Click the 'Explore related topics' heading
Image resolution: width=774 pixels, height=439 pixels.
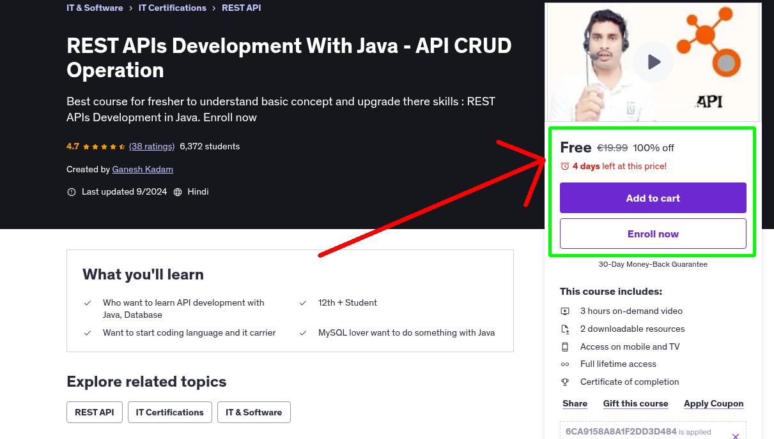click(146, 382)
